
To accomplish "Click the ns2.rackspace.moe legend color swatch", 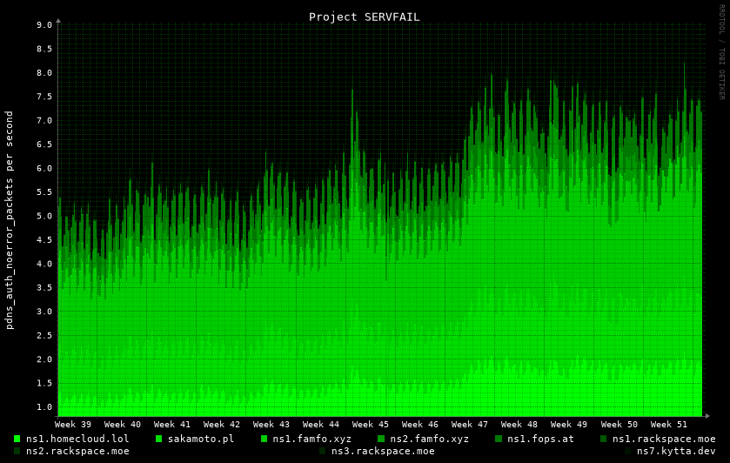I will coord(17,451).
